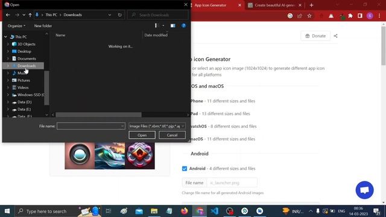Open the Organize menu

pos(16,26)
